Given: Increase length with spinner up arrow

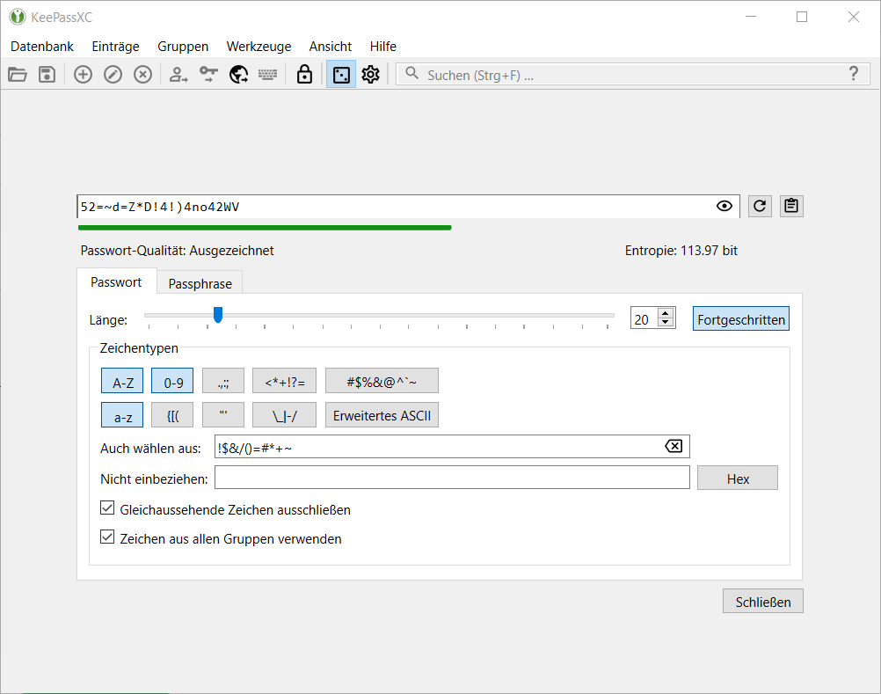Looking at the screenshot, I should click(666, 314).
